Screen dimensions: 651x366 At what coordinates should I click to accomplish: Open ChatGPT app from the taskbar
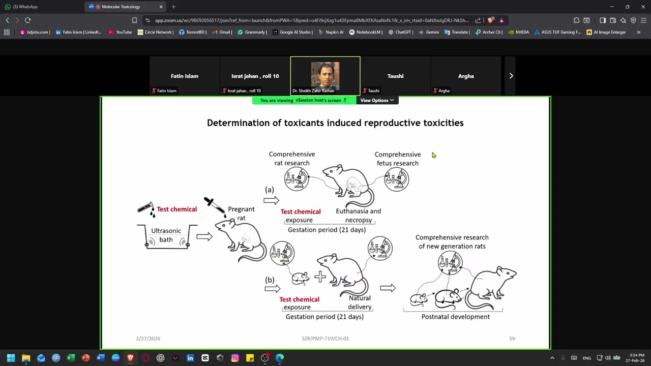[x=160, y=358]
